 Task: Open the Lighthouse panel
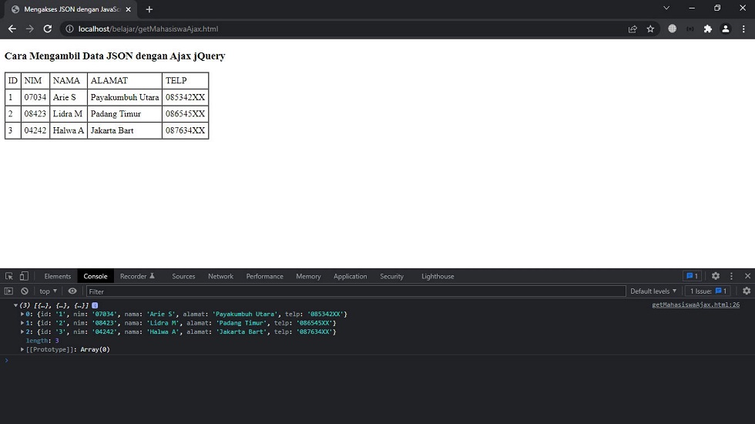point(438,276)
